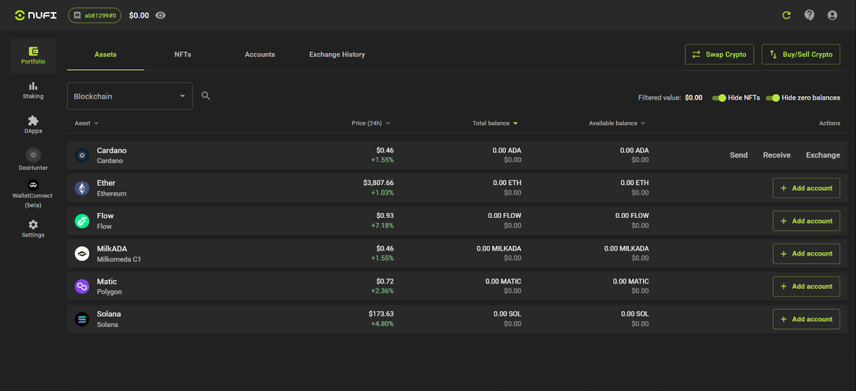Screen dimensions: 856x391
Task: Add account for MilkADA
Action: point(806,254)
